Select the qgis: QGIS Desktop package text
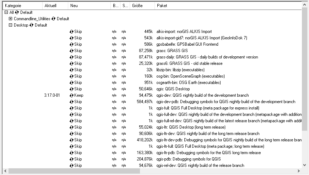The image size is (309, 175). tap(173, 89)
